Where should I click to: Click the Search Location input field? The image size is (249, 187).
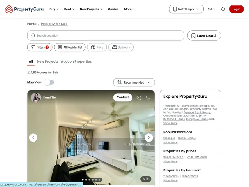pyautogui.click(x=107, y=36)
